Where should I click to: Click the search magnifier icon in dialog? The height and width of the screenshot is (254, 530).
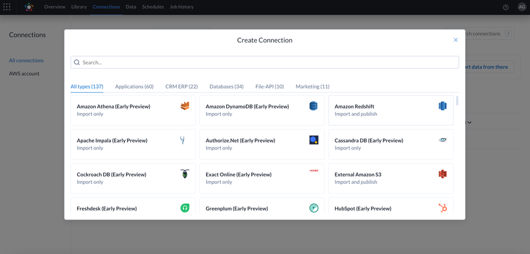76,62
